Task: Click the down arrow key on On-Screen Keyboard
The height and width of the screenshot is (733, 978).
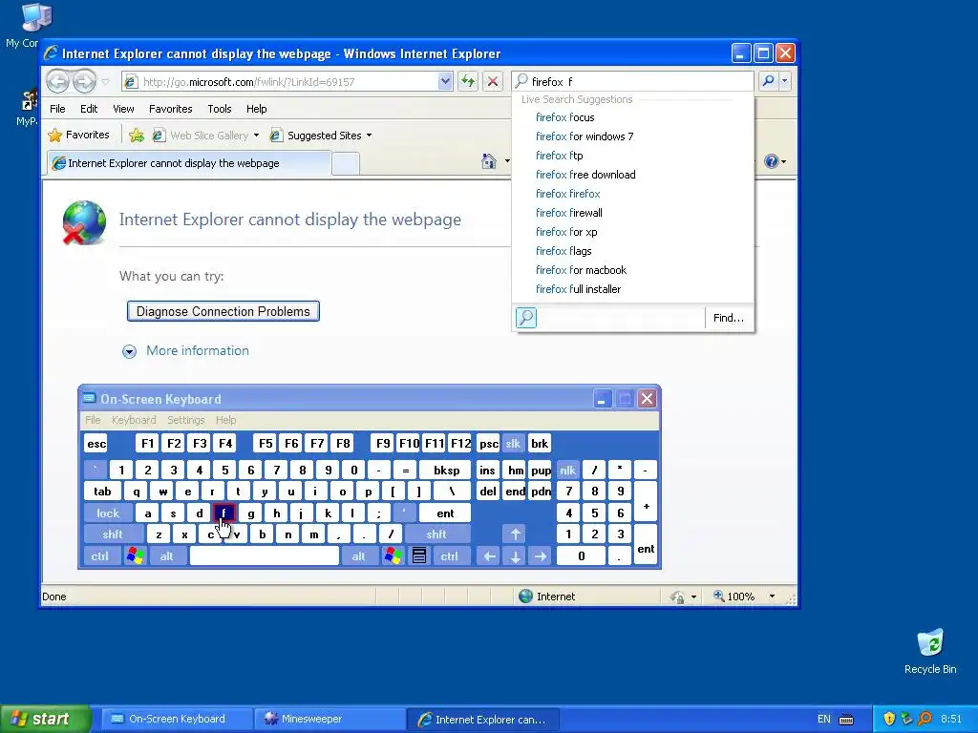Action: 515,556
